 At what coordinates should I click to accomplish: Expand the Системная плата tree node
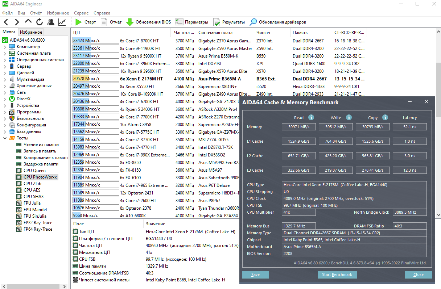5,53
